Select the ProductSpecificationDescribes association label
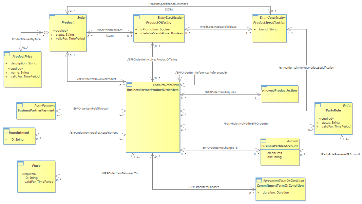 (x=168, y=4)
